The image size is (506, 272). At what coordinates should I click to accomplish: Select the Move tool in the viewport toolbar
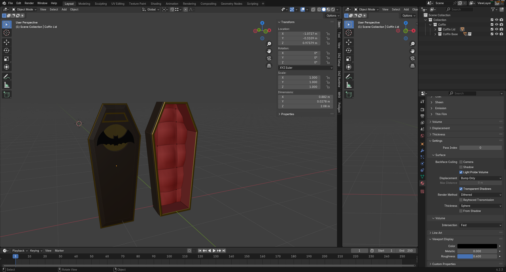pyautogui.click(x=6, y=42)
